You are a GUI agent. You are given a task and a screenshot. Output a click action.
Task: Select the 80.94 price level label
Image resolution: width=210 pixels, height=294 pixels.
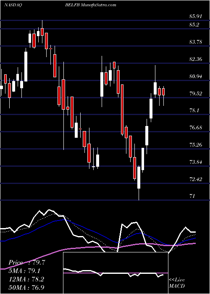[196, 76]
